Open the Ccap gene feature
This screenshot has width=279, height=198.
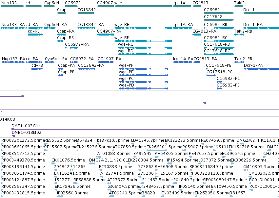pyautogui.click(x=61, y=13)
